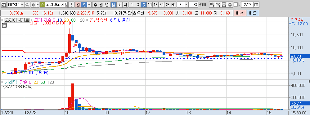Select the 일 (daily) chart period
The image size is (310, 115).
(78, 5)
